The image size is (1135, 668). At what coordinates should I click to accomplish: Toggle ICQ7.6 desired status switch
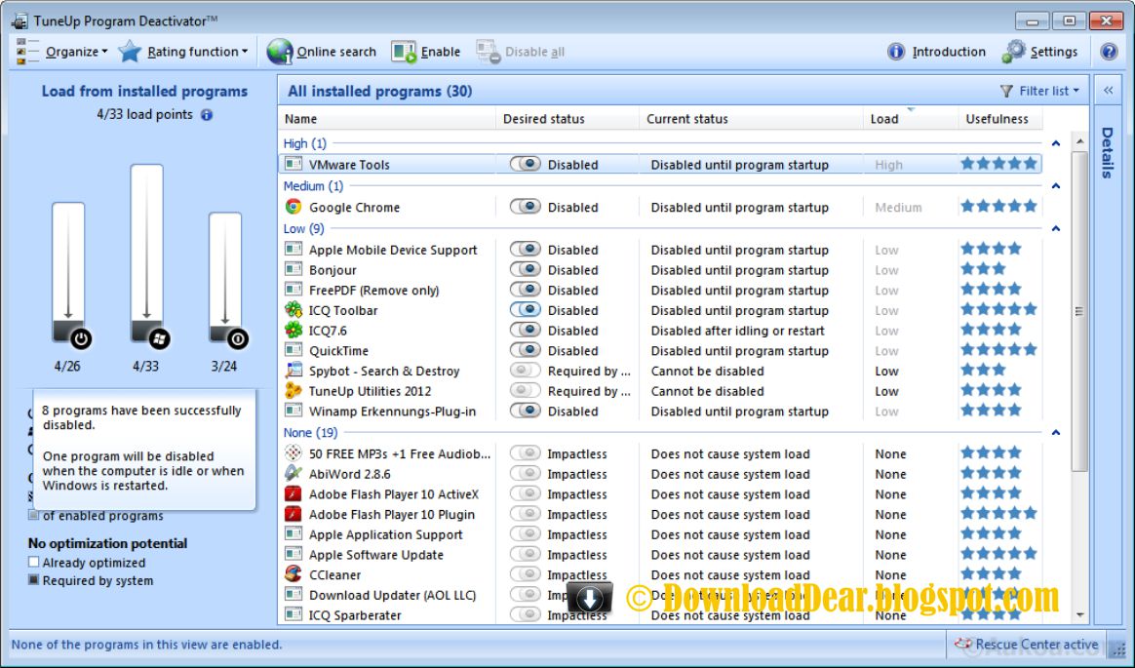pyautogui.click(x=525, y=330)
